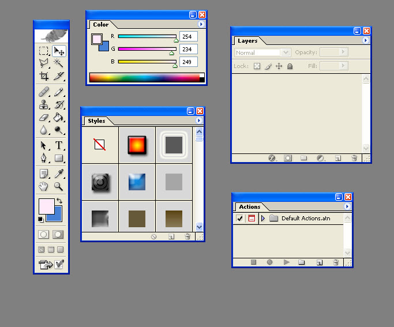The width and height of the screenshot is (394, 327).
Task: Activate the Hand tool
Action: [x=44, y=186]
